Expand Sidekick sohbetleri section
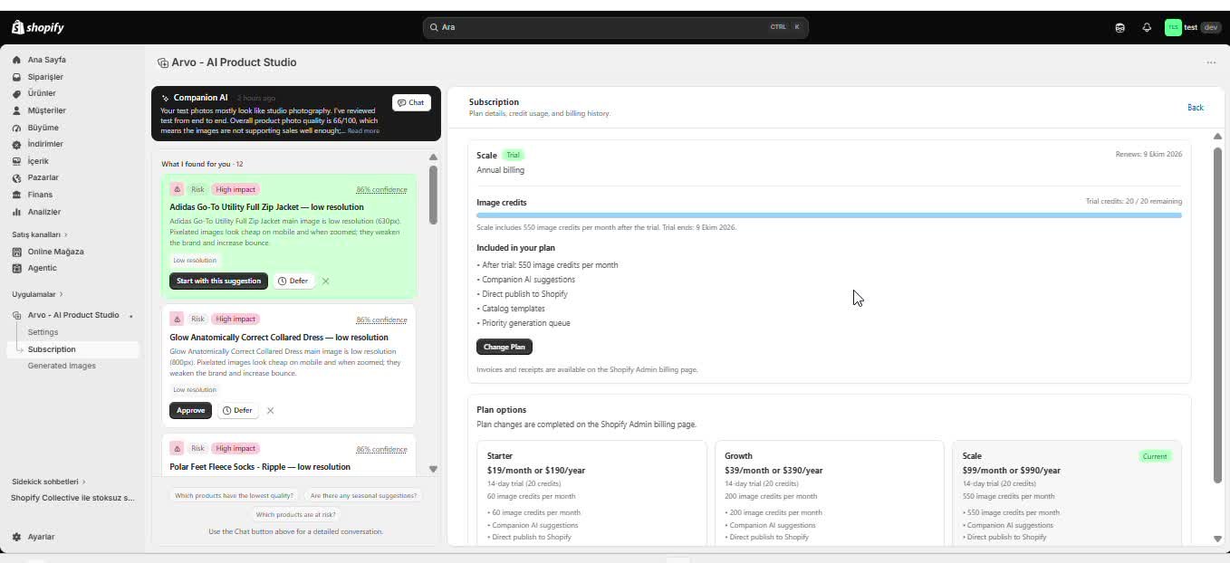1230x563 pixels. tap(49, 482)
